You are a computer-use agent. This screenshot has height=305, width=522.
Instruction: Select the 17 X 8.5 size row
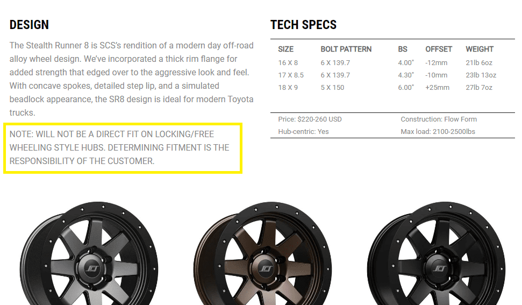291,75
